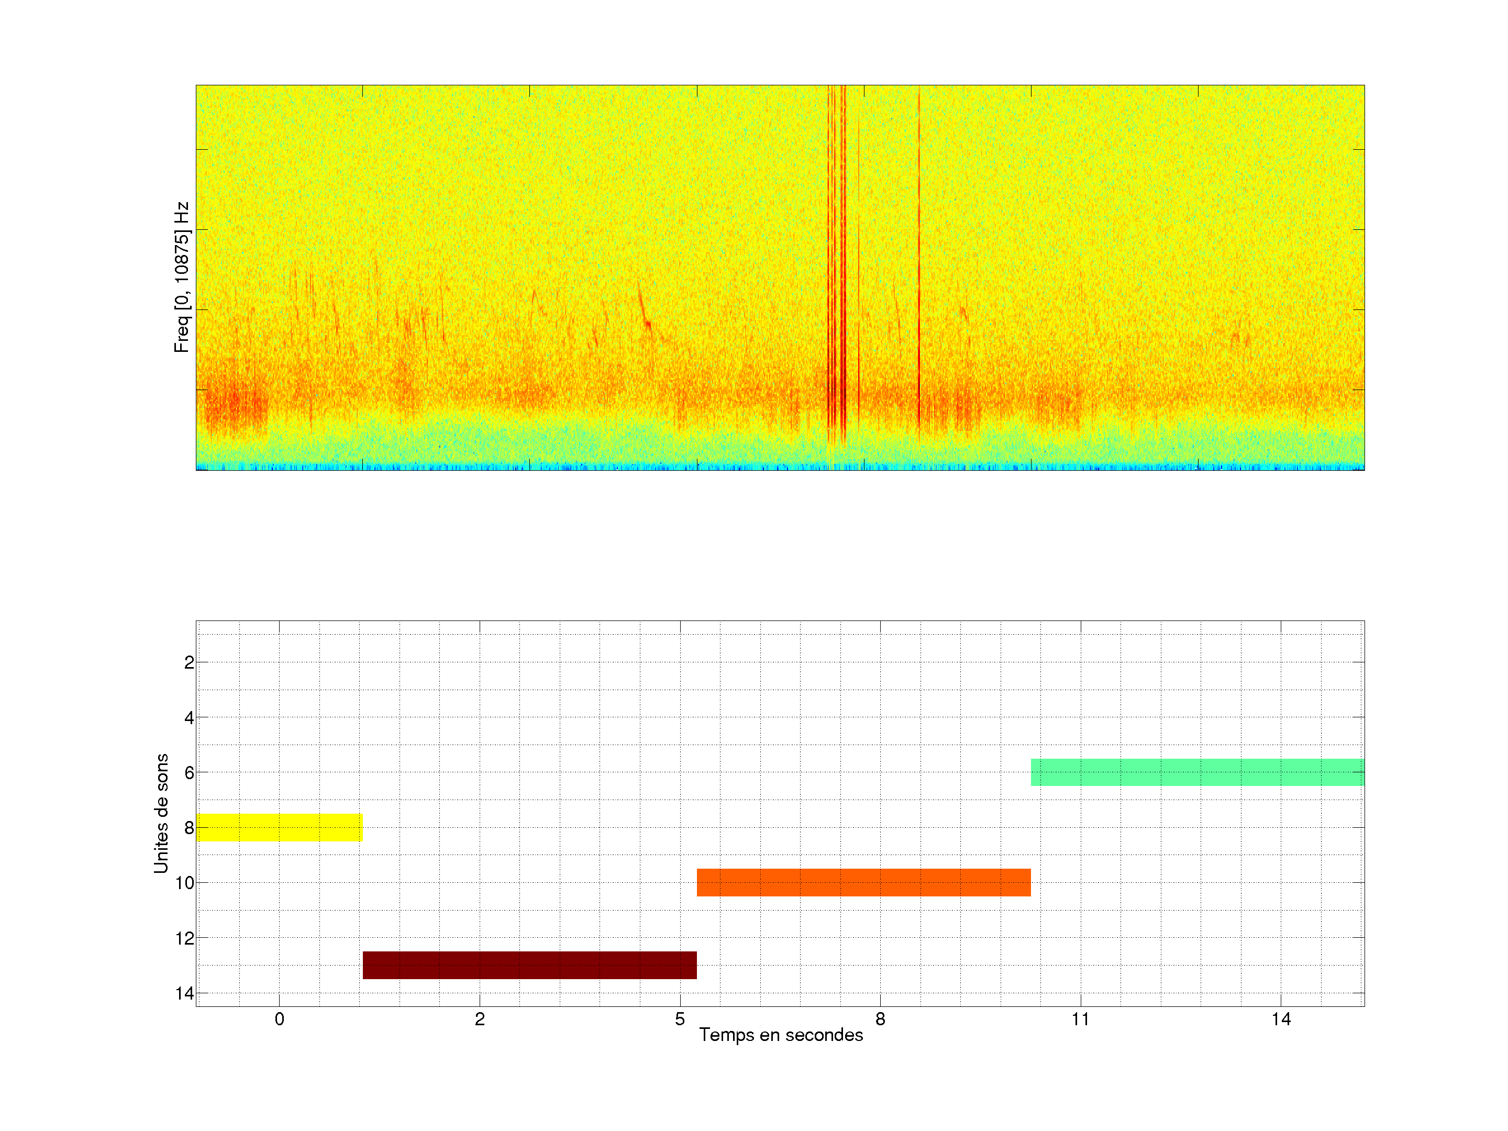The image size is (1508, 1131).
Task: Click the orange bar at unit 10
Action: tap(863, 882)
